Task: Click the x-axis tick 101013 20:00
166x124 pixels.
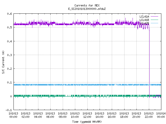Action: point(136,115)
